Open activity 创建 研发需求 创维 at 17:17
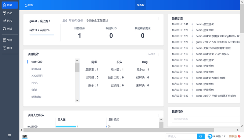This screenshot has width=244, height=140. click(x=210, y=78)
